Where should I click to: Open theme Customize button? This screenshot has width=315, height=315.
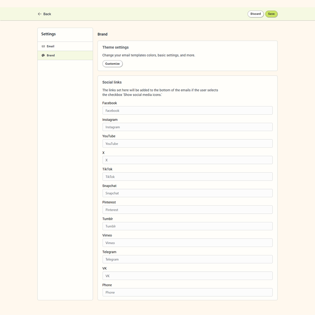click(x=112, y=64)
